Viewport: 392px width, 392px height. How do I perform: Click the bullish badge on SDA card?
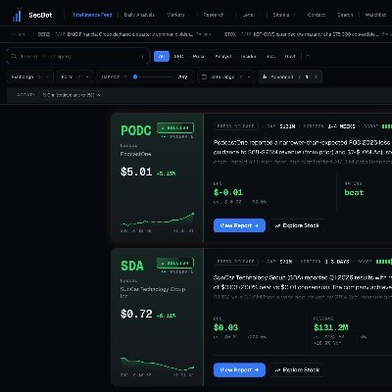click(175, 263)
